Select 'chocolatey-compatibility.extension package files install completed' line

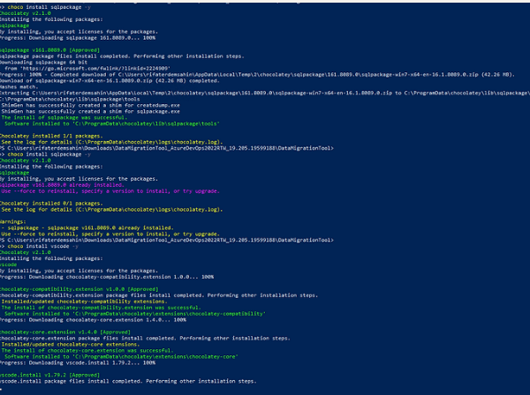159,295
